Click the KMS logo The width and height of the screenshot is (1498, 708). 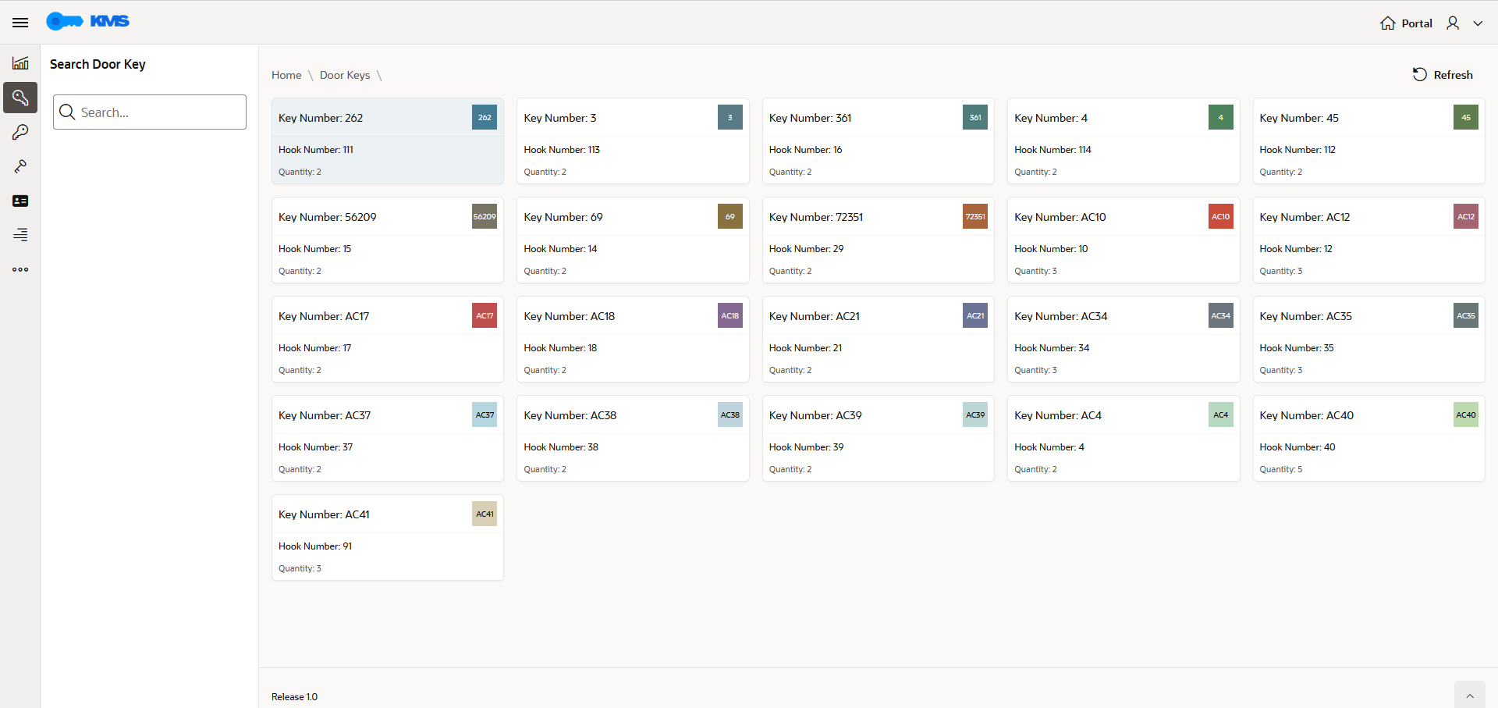tap(87, 21)
